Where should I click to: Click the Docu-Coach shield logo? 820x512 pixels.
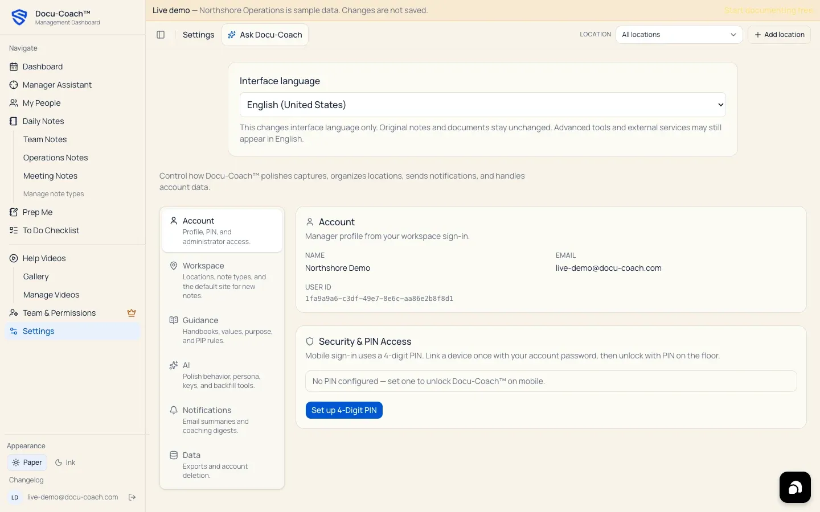pos(19,17)
